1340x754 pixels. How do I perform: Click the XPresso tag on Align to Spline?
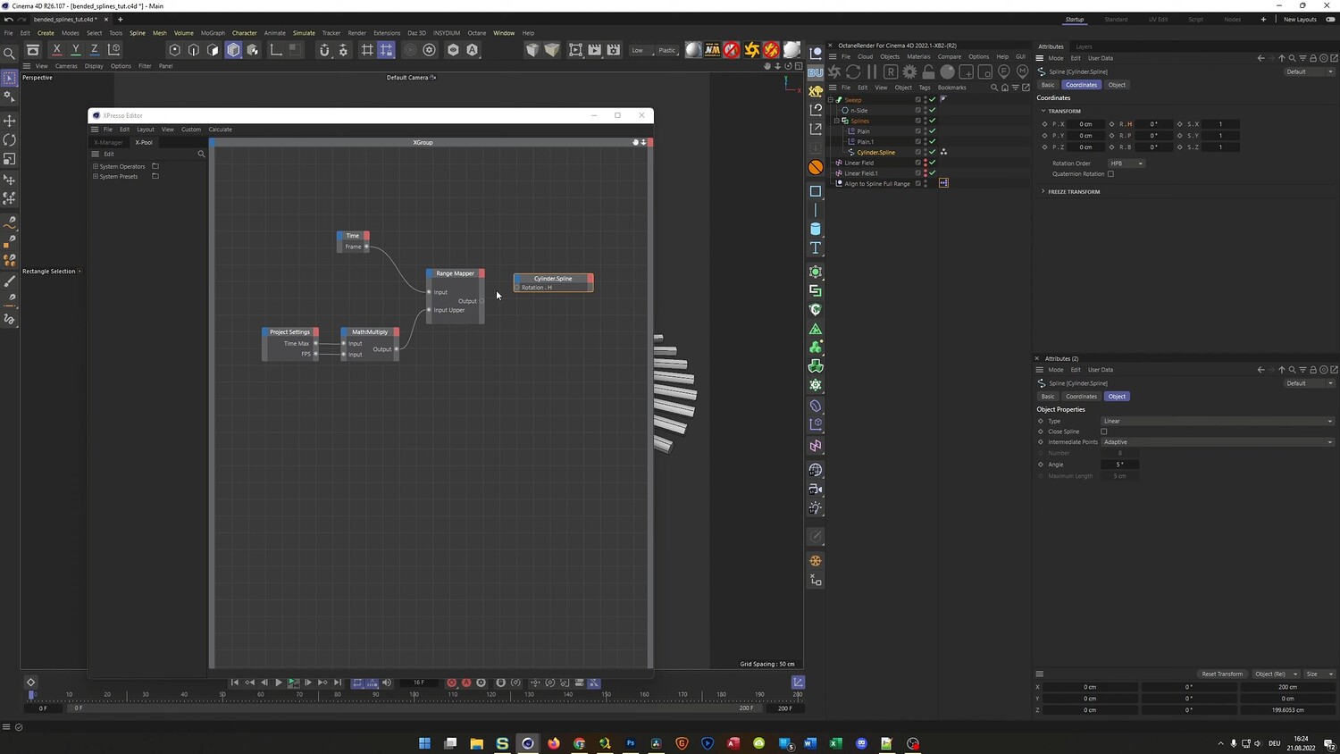click(943, 183)
